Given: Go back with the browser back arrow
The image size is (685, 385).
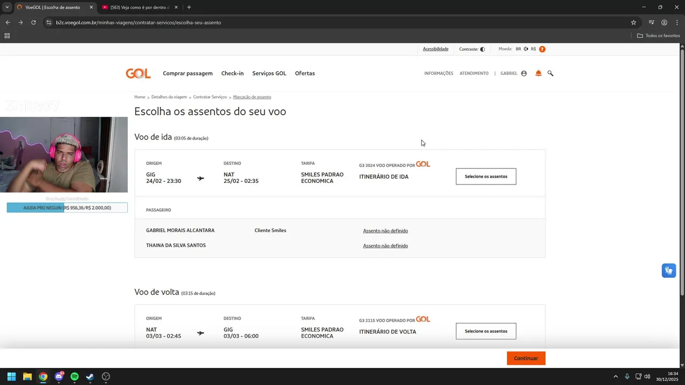Looking at the screenshot, I should pyautogui.click(x=7, y=22).
